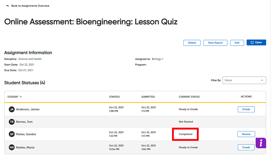Image resolution: width=271 pixels, height=158 pixels.
Task: Click Sandra Parker's SP avatar
Action: [12, 134]
